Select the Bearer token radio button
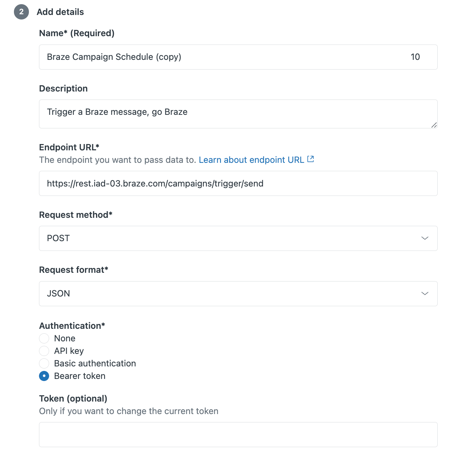 click(x=44, y=376)
